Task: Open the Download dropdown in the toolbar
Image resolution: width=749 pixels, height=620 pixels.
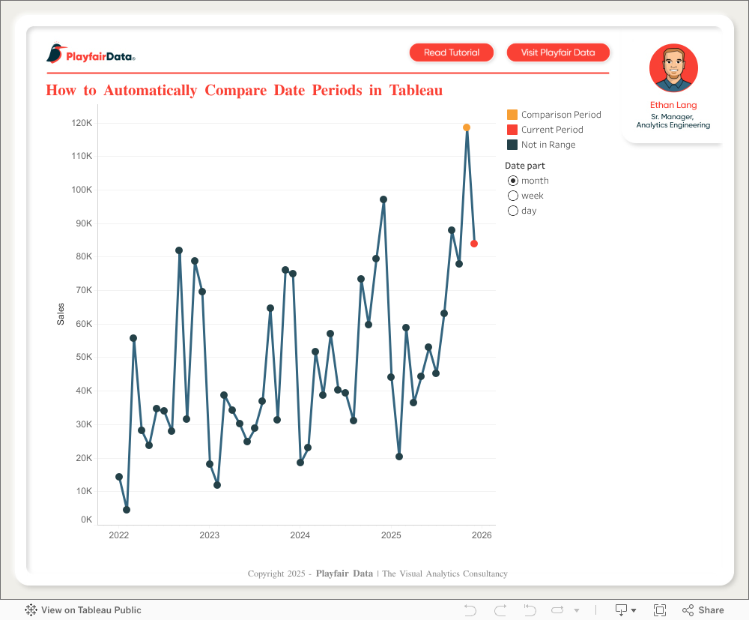Action: point(625,610)
